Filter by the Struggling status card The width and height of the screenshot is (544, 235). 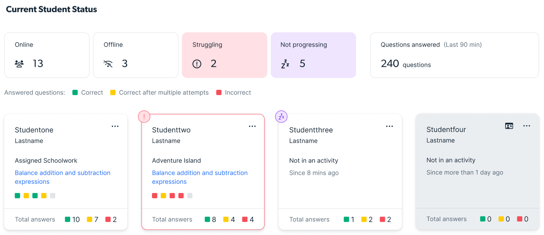(x=224, y=55)
